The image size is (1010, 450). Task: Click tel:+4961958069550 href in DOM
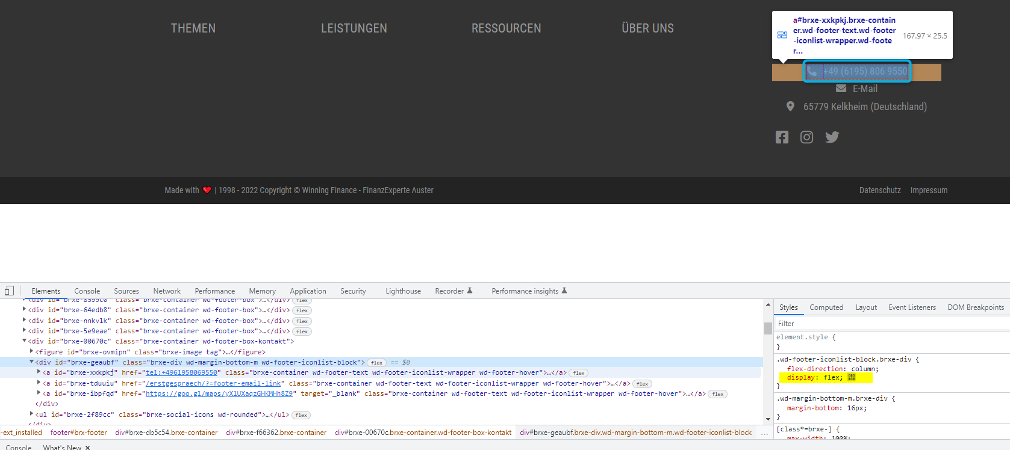point(181,373)
